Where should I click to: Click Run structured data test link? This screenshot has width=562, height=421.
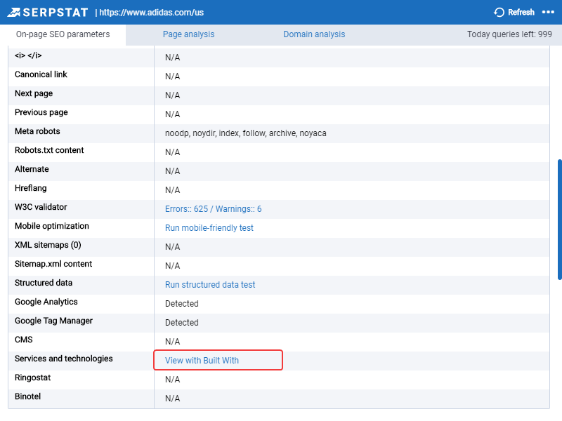(210, 285)
